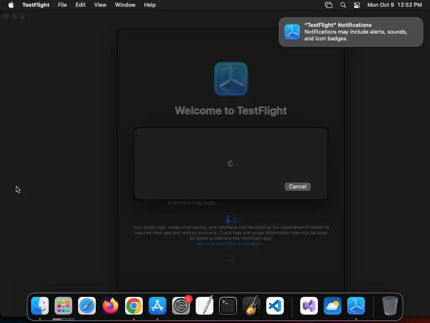Click See how your data is managed link
430x323 pixels.
coord(231,244)
